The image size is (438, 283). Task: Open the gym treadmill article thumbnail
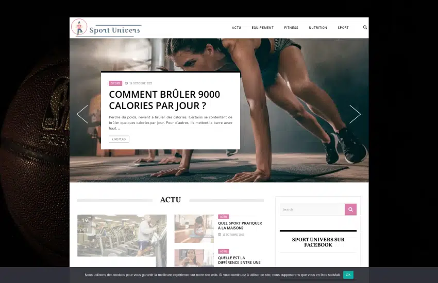pos(122,235)
